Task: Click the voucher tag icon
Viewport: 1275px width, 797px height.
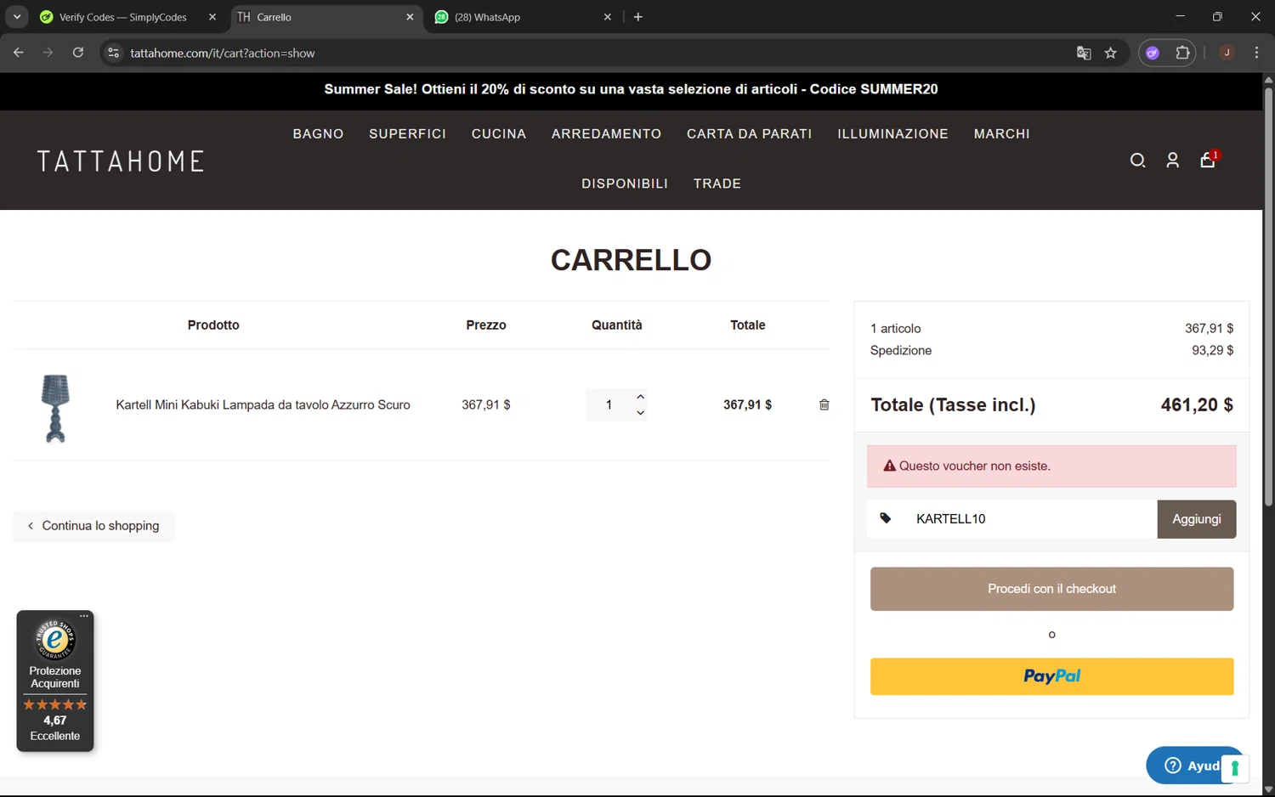Action: point(885,518)
